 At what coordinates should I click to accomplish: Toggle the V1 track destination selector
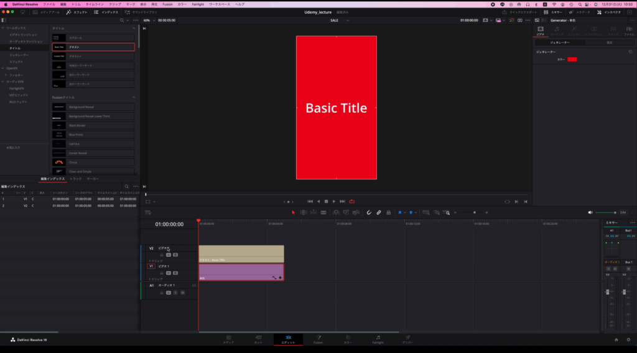(151, 266)
